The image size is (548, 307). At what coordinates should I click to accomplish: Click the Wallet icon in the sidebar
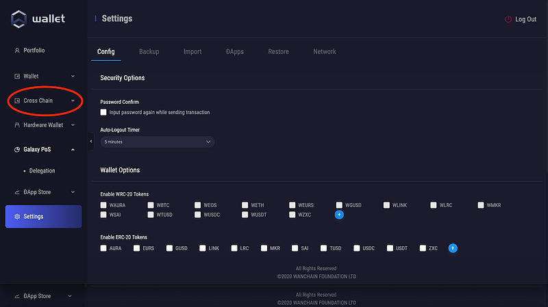click(16, 77)
